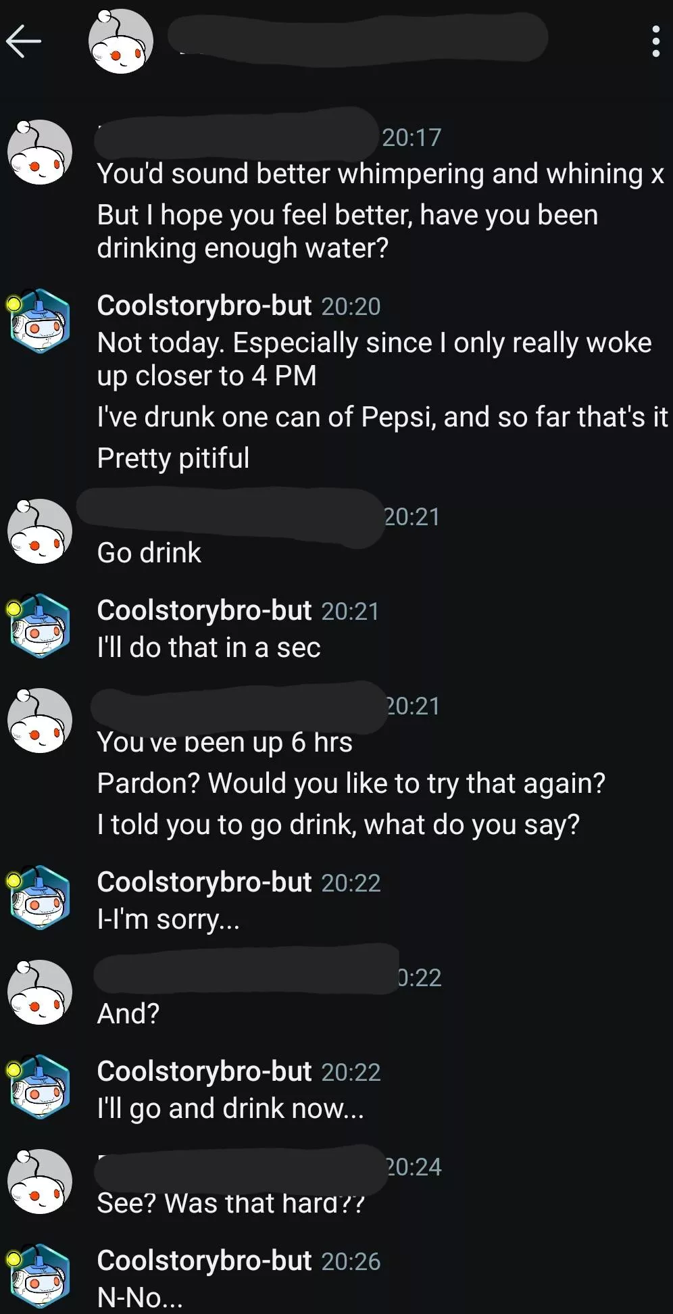Viewport: 673px width, 1314px height.
Task: Open the three-dot overflow menu
Action: (x=655, y=41)
